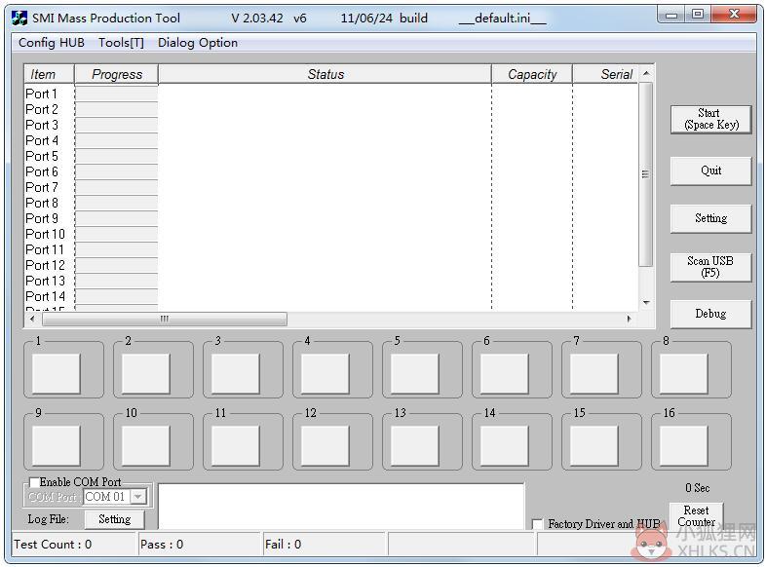Select port slot box 10
The image size is (766, 567).
(146, 445)
